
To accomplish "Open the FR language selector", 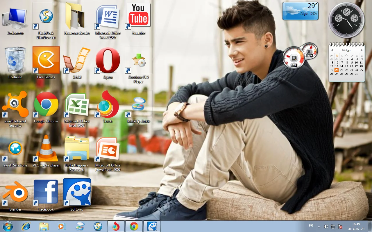I will pyautogui.click(x=311, y=226).
